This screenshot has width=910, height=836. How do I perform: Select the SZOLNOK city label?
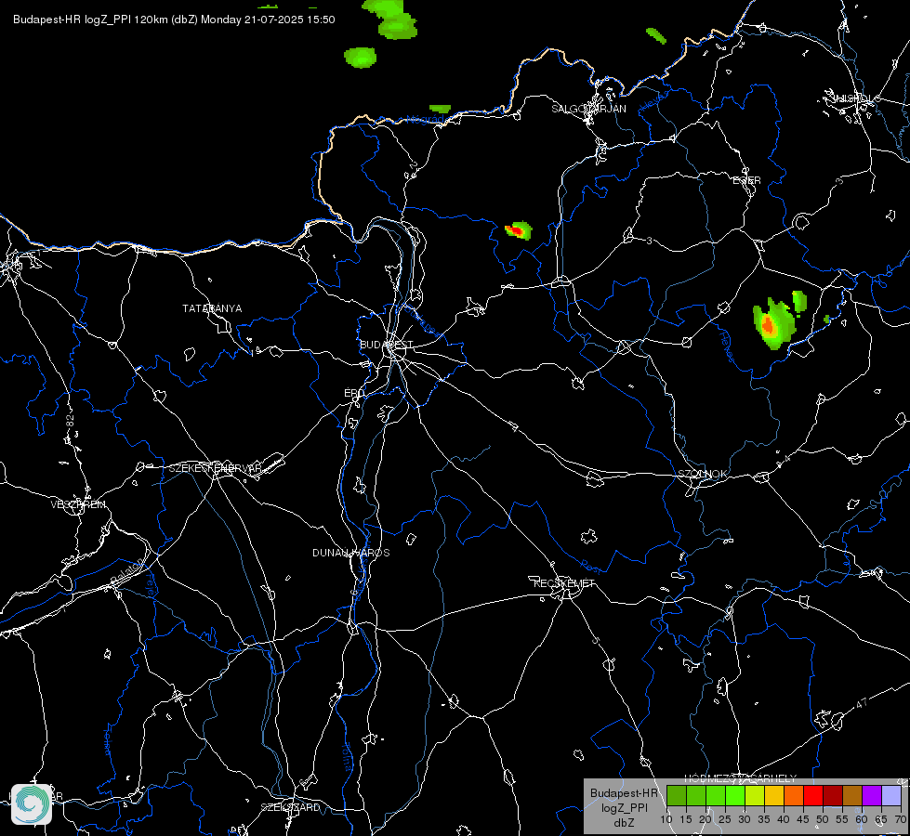[703, 474]
